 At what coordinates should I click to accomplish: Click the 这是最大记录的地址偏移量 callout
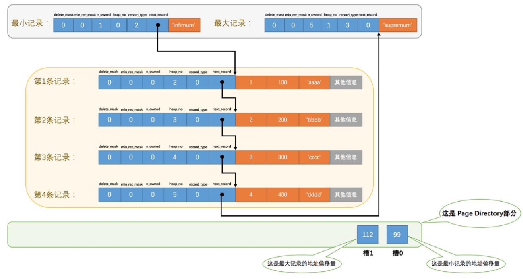tap(302, 263)
